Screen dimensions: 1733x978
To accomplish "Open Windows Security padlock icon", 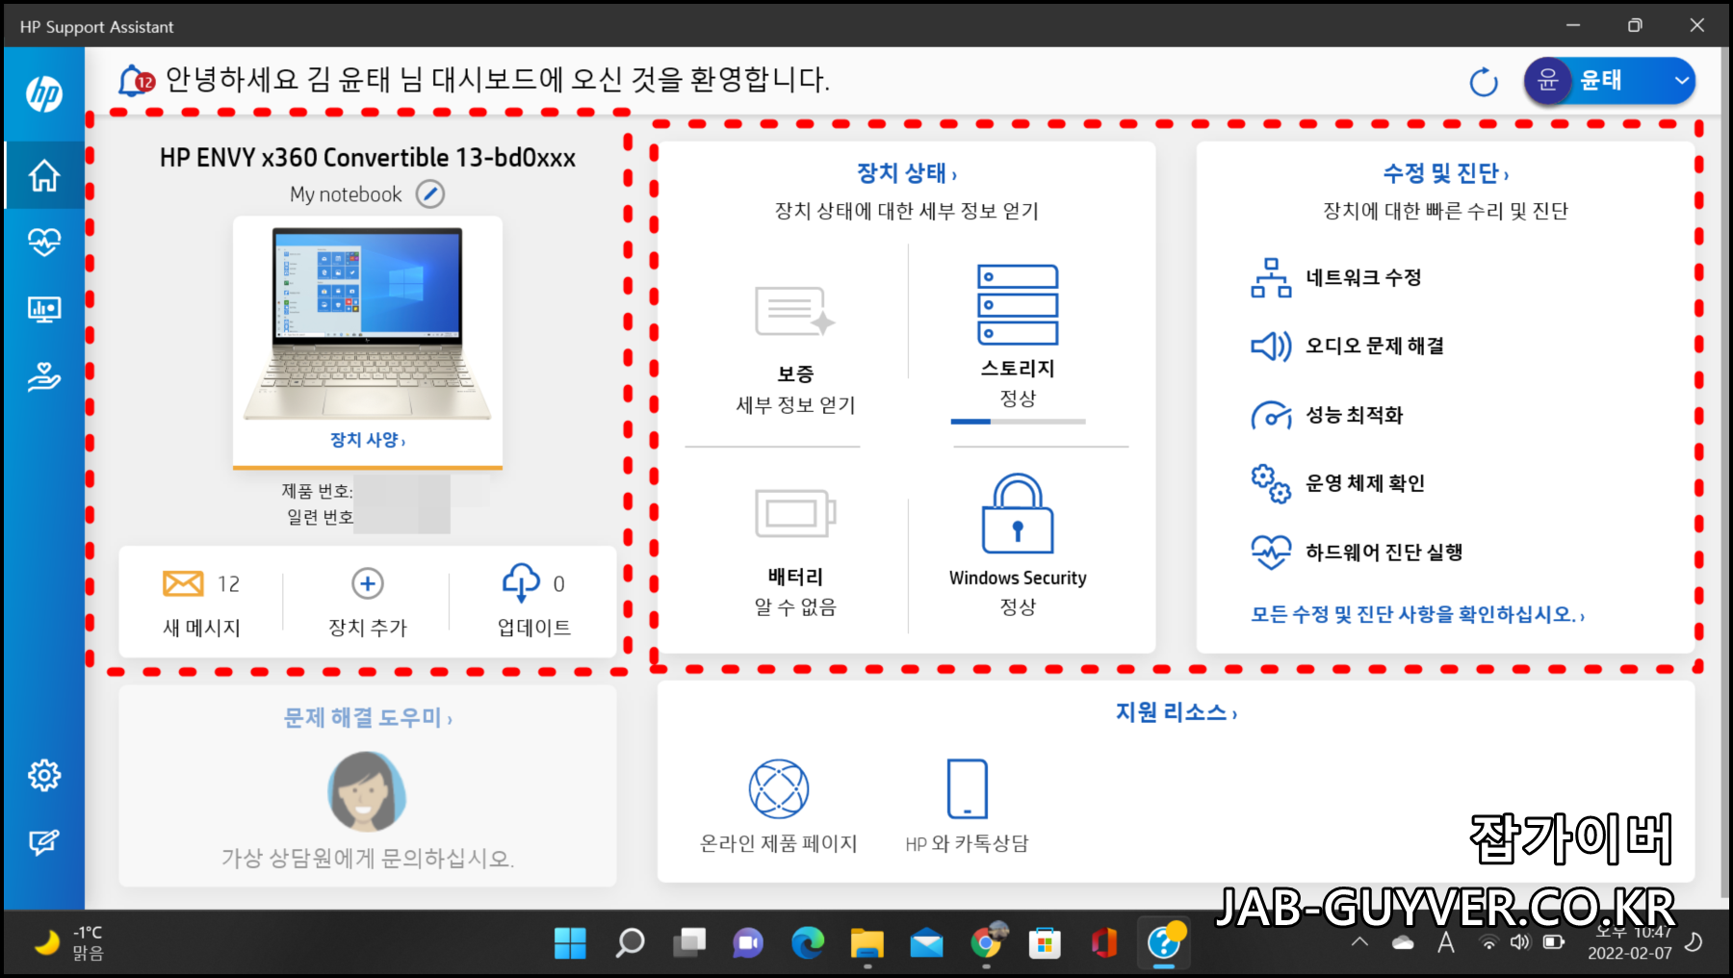I will [1018, 513].
